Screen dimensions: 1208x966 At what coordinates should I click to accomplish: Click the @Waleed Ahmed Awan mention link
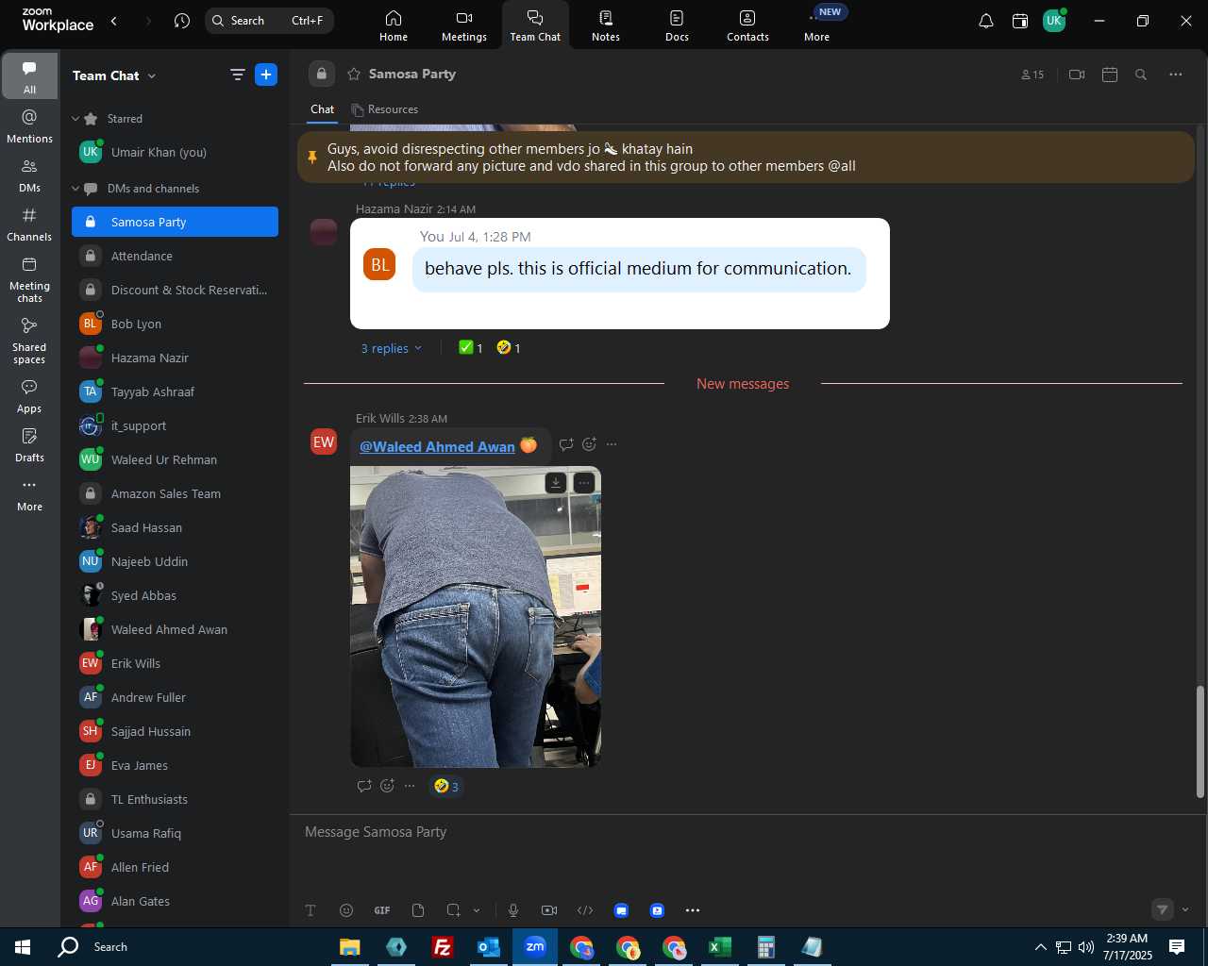[437, 446]
